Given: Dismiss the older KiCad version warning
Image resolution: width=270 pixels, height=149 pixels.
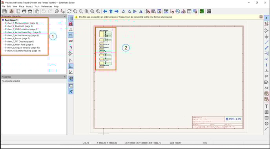Looking at the screenshot, I should 261,17.
